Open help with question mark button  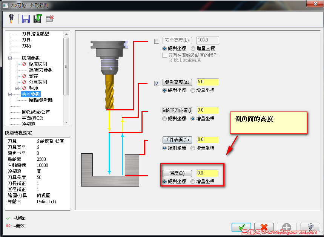coord(310,227)
